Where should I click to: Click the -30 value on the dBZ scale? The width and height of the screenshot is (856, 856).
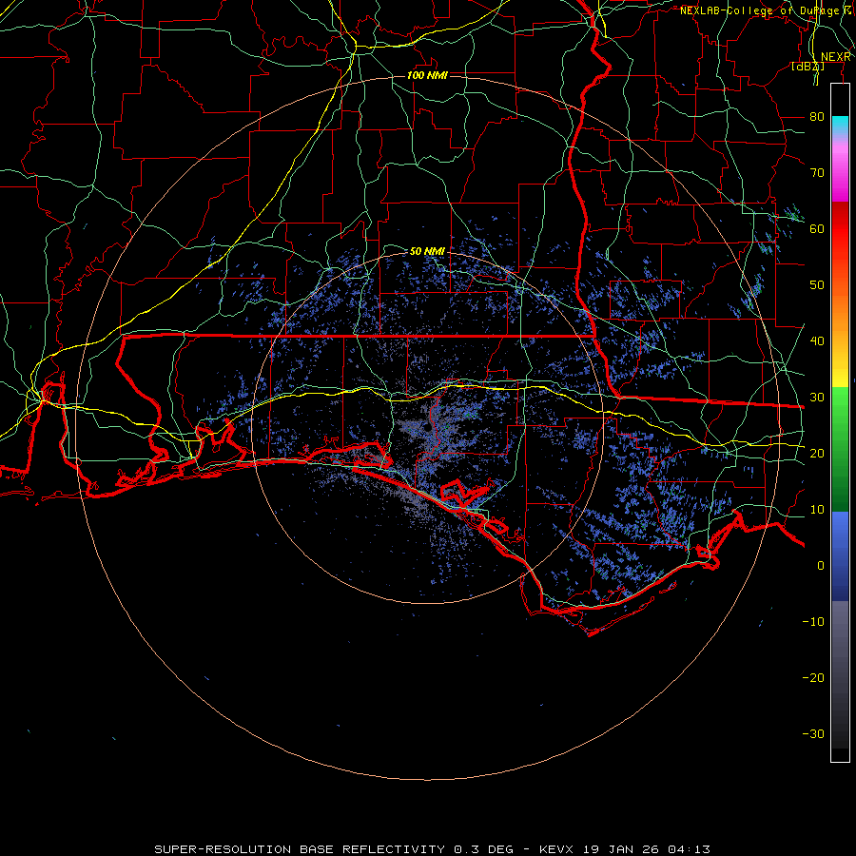coord(813,733)
